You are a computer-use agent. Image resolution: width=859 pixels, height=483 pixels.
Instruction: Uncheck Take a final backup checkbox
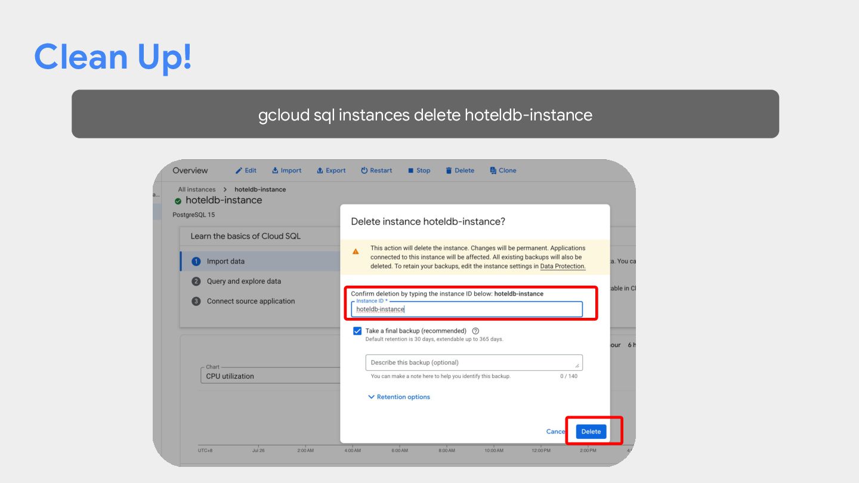(357, 331)
